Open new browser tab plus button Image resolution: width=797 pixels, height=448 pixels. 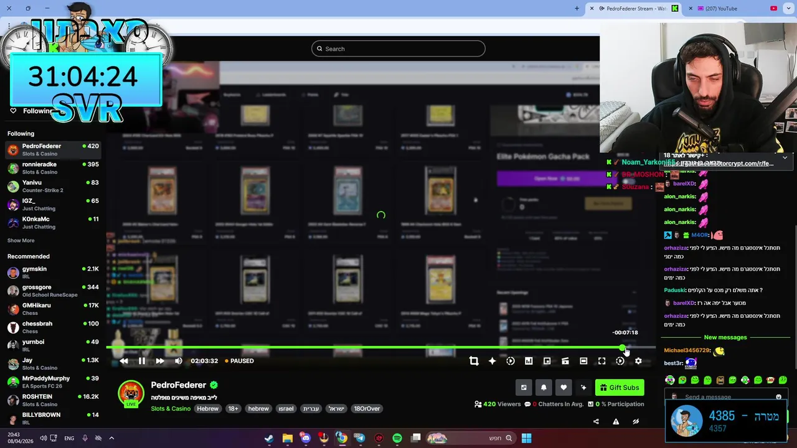click(x=577, y=8)
